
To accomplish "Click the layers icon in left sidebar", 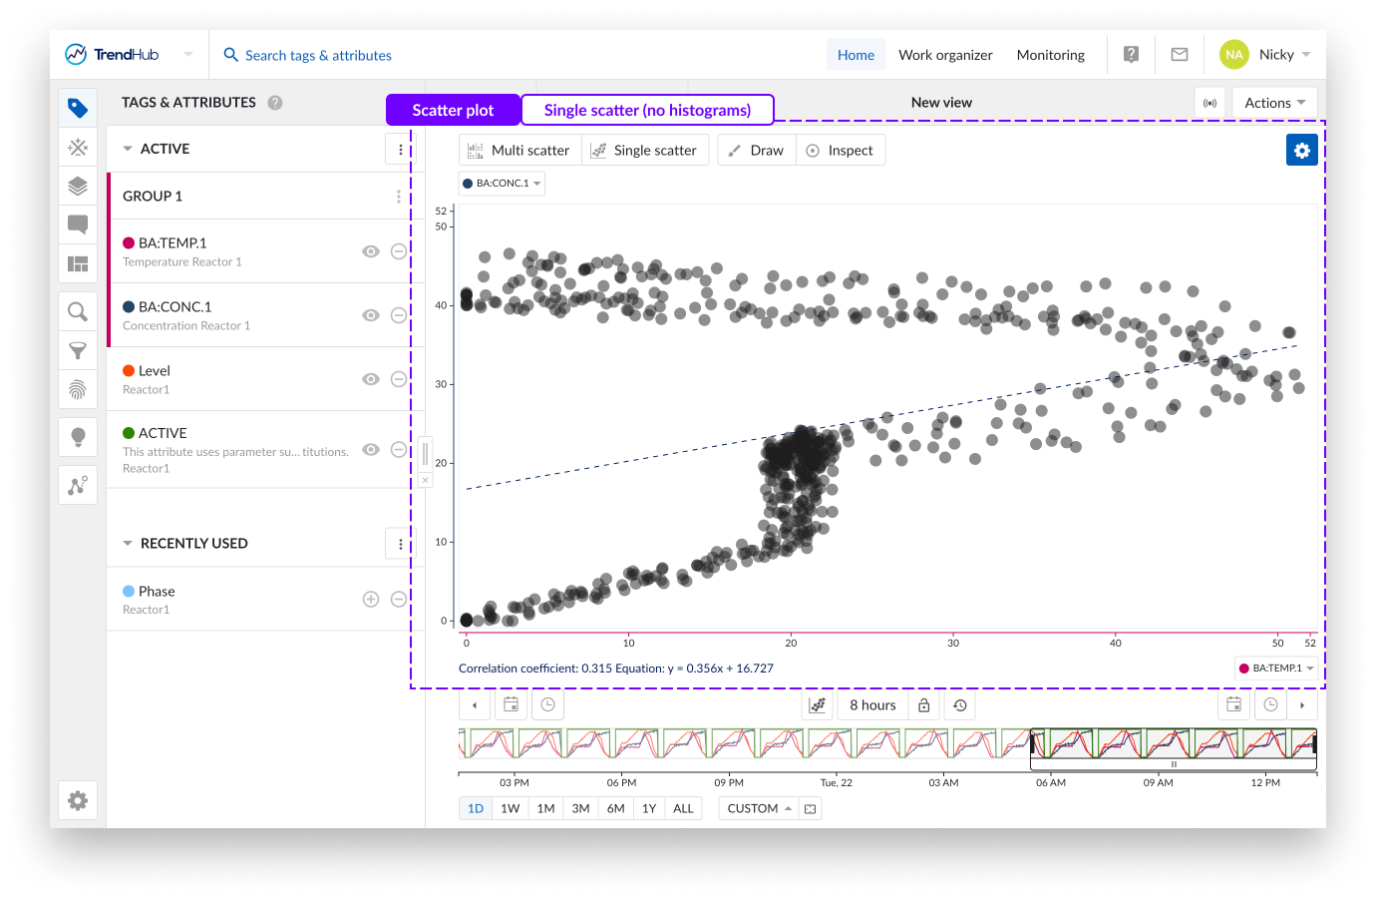I will pyautogui.click(x=78, y=187).
